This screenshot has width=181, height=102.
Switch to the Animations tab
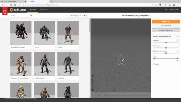pyautogui.click(x=44, y=10)
